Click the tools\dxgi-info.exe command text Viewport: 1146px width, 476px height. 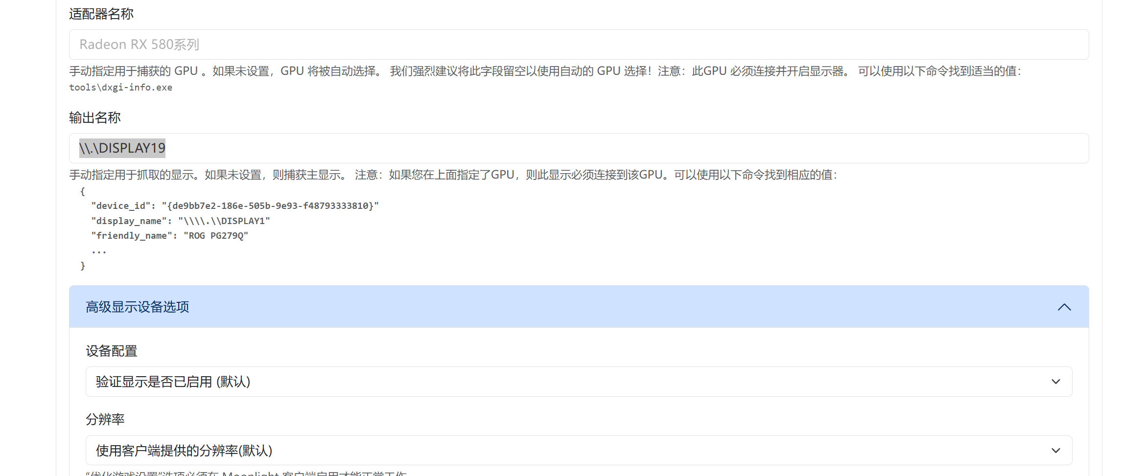[120, 88]
